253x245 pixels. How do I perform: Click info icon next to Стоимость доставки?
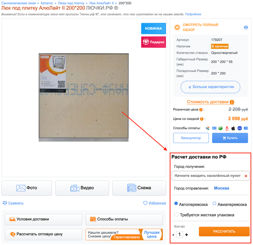click(232, 102)
